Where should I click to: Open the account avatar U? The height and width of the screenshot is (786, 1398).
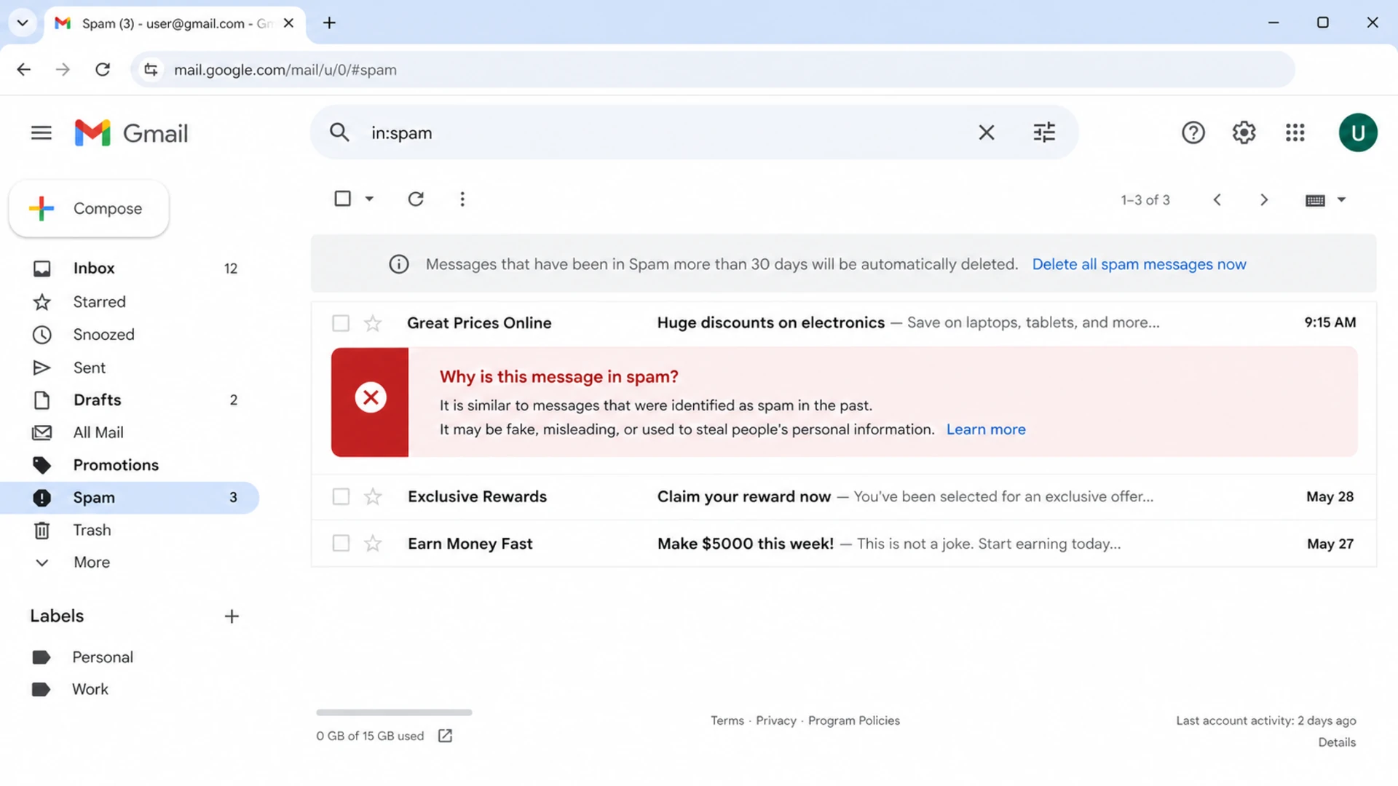pyautogui.click(x=1357, y=132)
